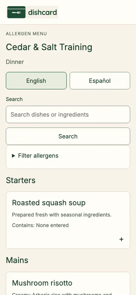The height and width of the screenshot is (295, 136).
Task: Click the Starters section heading
Action: click(x=21, y=180)
